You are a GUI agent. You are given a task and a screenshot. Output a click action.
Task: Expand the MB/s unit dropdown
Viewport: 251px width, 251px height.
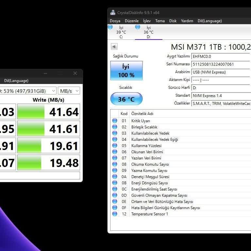point(69,91)
